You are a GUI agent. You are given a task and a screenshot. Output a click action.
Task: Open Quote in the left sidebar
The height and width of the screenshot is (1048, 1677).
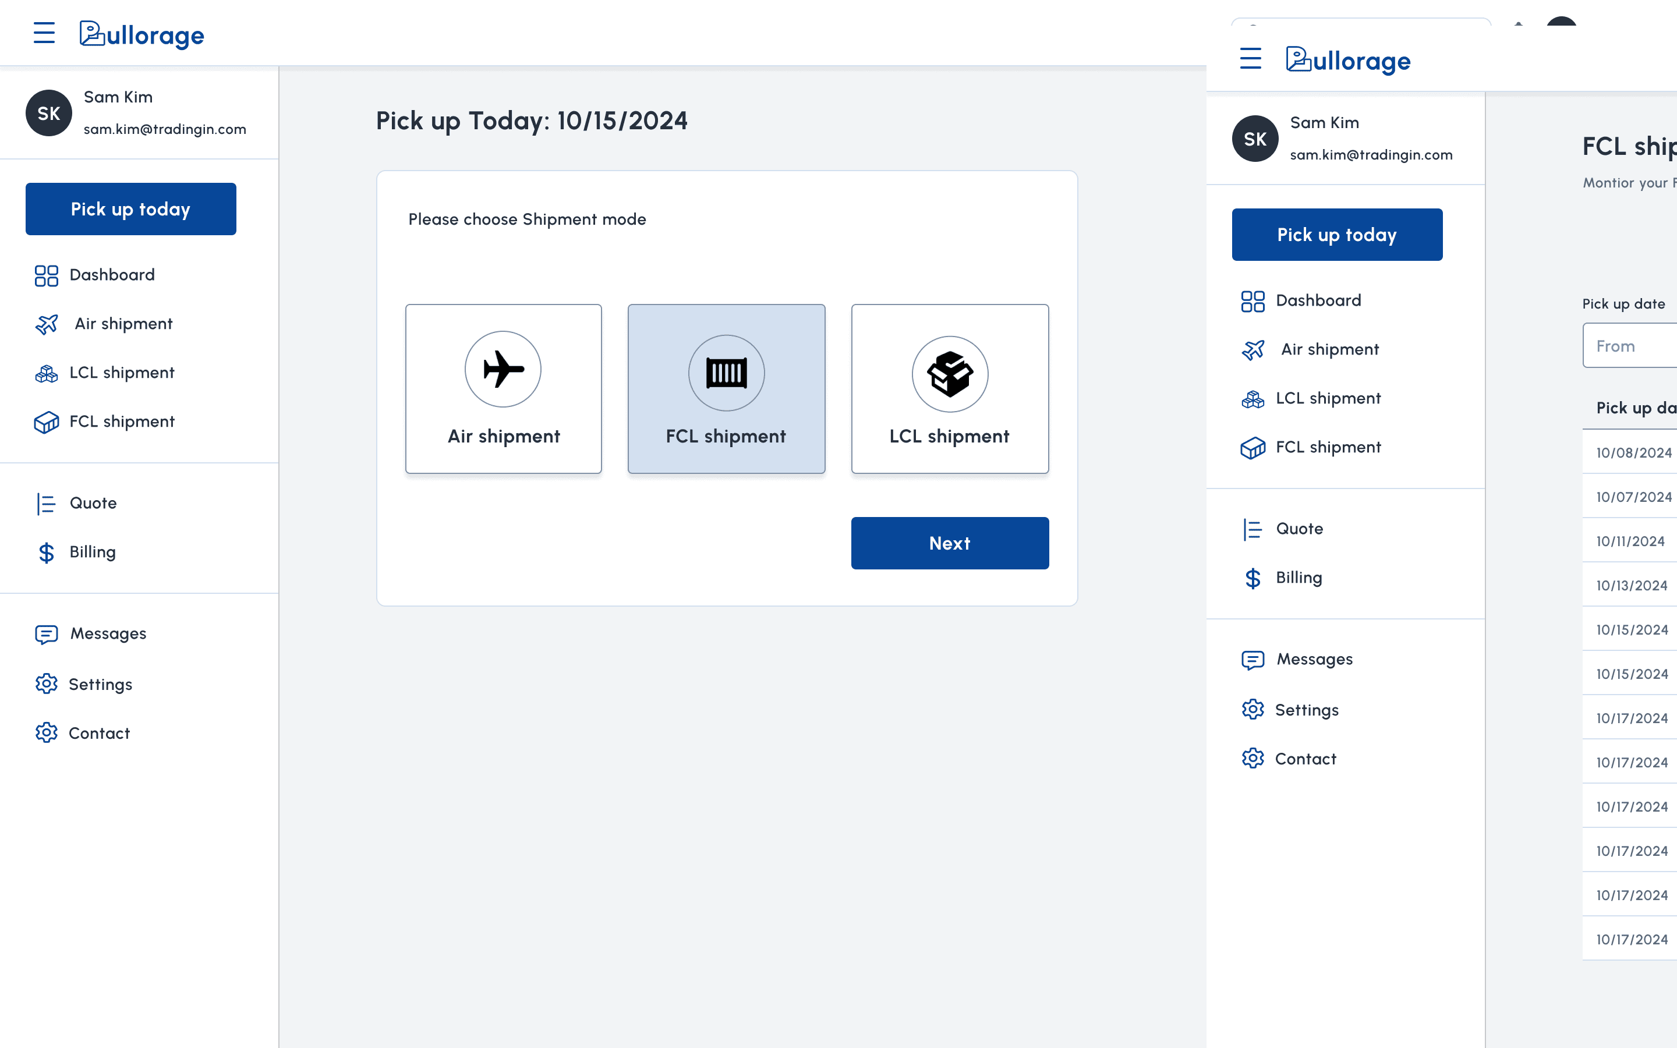93,503
